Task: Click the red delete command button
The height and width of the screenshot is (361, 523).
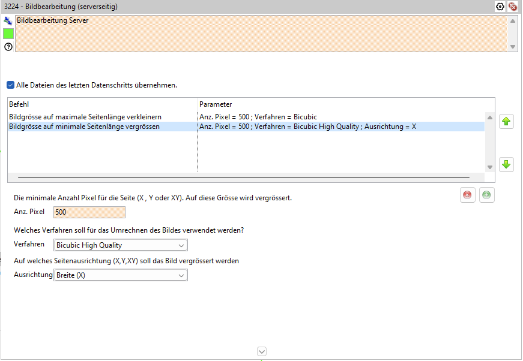Action: pyautogui.click(x=467, y=195)
